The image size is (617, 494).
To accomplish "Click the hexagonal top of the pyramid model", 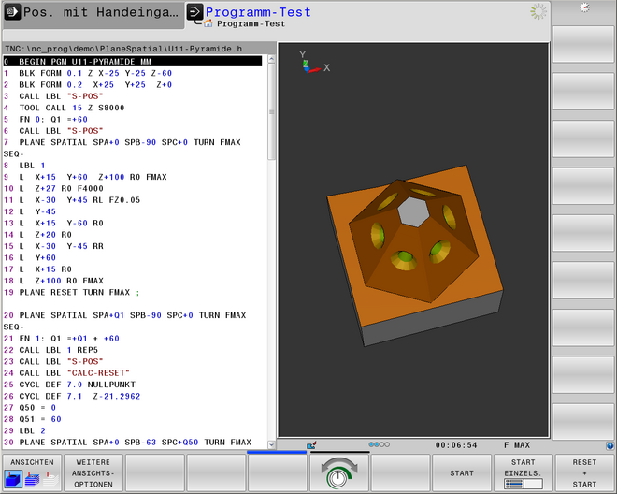I will click(411, 212).
